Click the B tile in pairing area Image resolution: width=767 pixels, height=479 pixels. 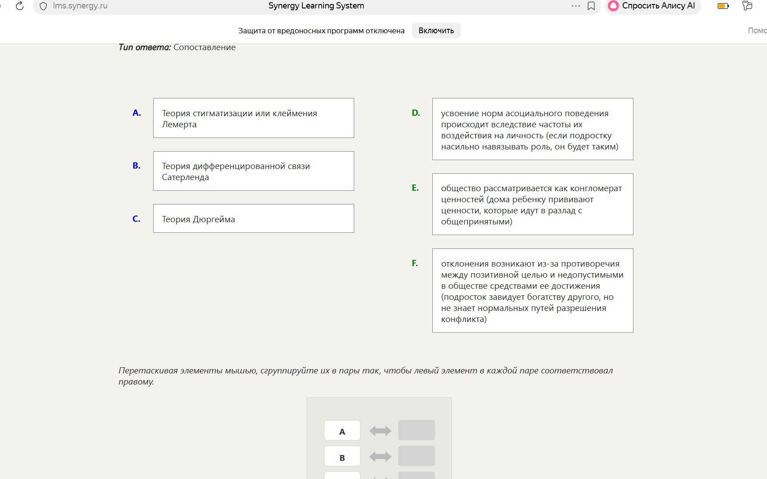pos(342,456)
